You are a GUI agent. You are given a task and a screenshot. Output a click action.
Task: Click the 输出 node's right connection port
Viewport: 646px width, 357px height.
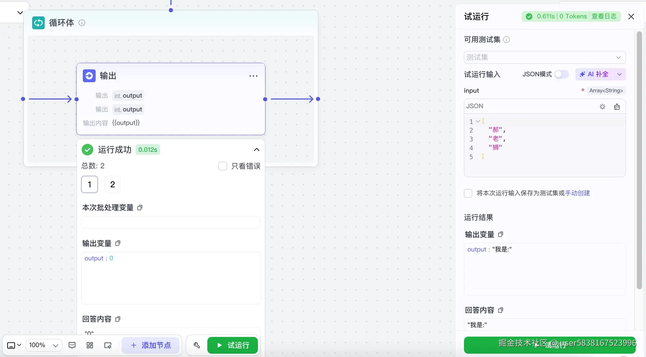pyautogui.click(x=265, y=99)
